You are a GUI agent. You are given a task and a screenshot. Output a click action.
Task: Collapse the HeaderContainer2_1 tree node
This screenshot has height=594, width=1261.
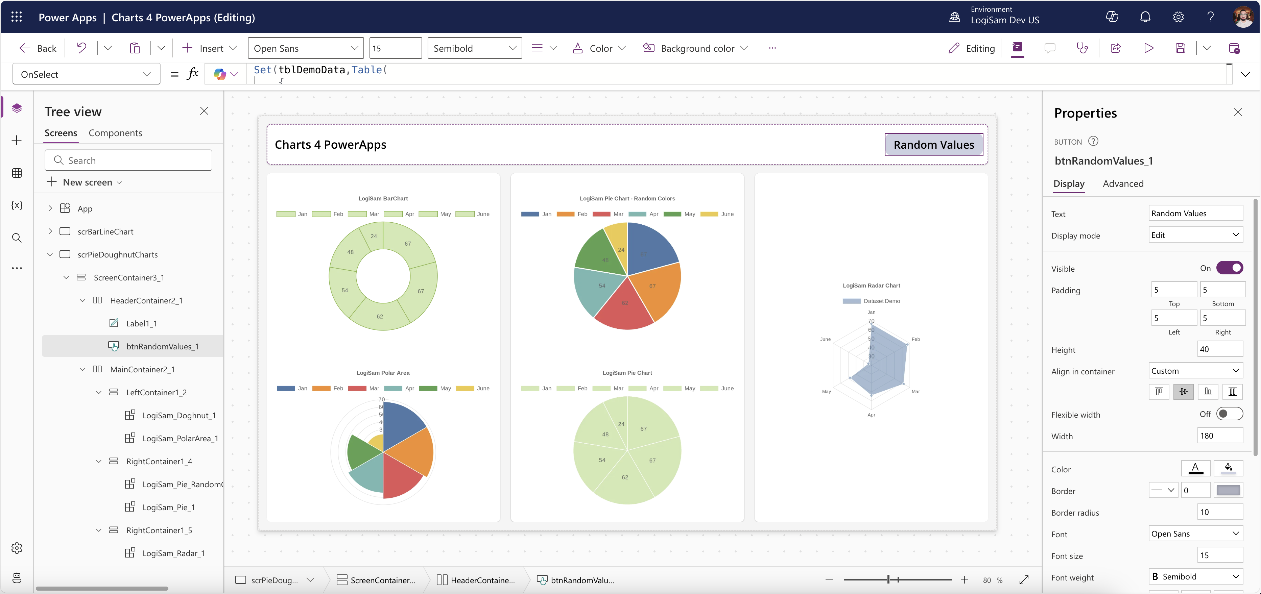point(83,300)
